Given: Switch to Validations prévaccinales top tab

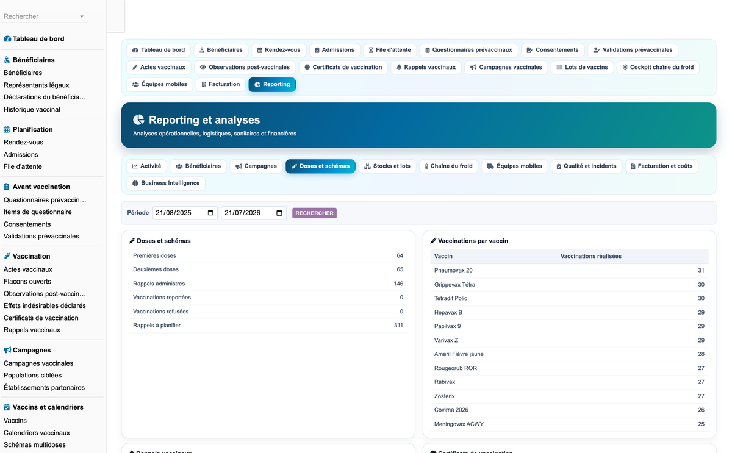Looking at the screenshot, I should click(633, 50).
